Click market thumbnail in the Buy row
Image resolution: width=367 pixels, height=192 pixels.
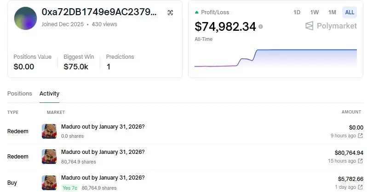tap(49, 182)
